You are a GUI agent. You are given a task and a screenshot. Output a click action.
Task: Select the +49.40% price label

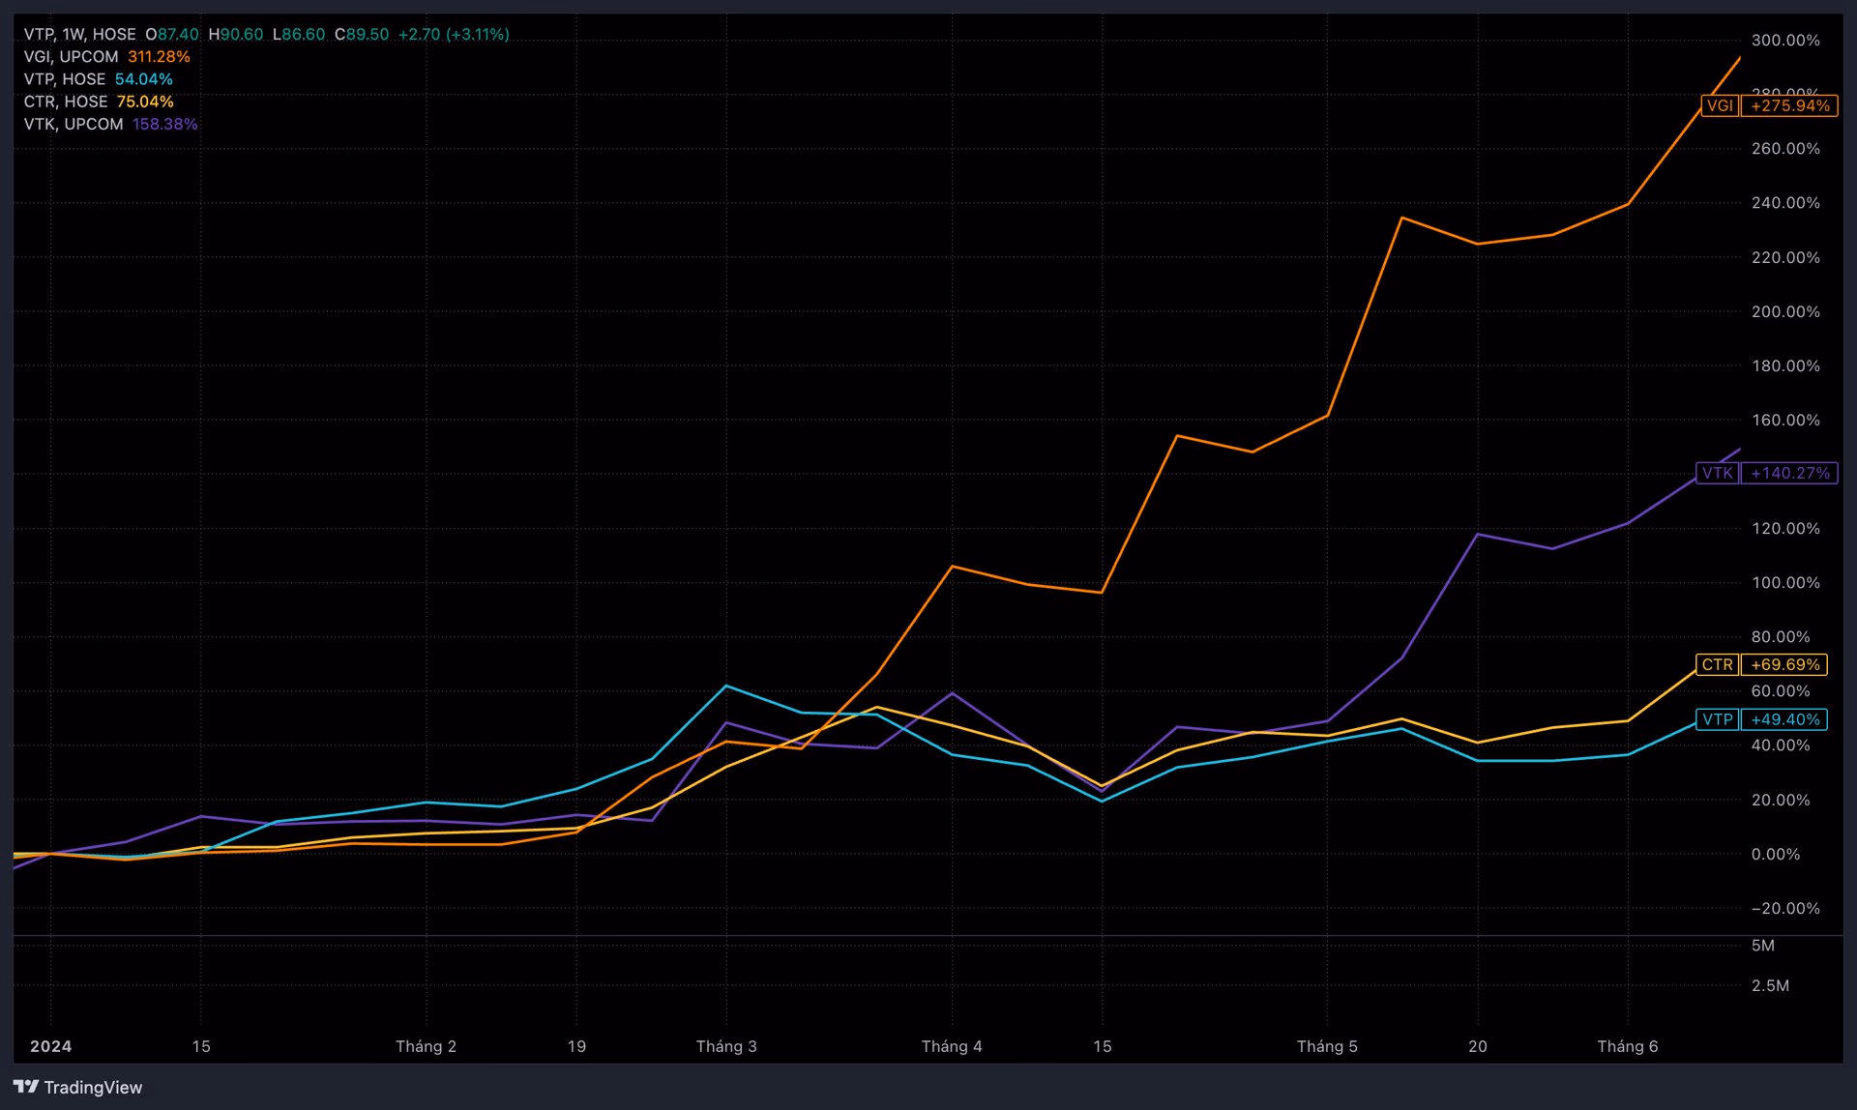click(1784, 719)
